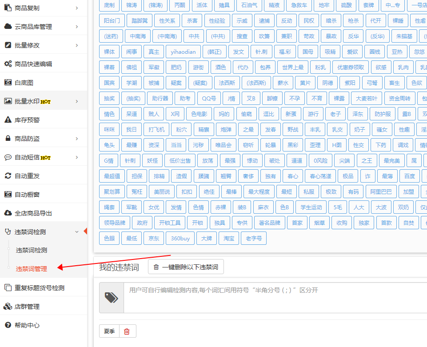
Task: Select the 淘宝 word tag
Action: pyautogui.click(x=229, y=238)
